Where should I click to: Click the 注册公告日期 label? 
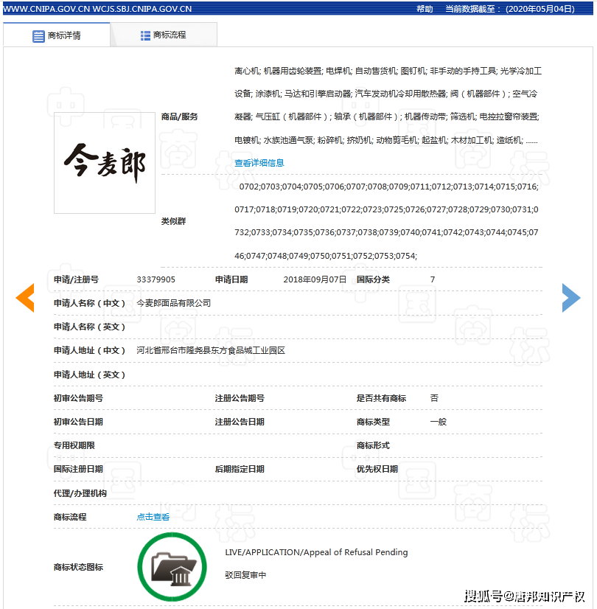tap(240, 422)
